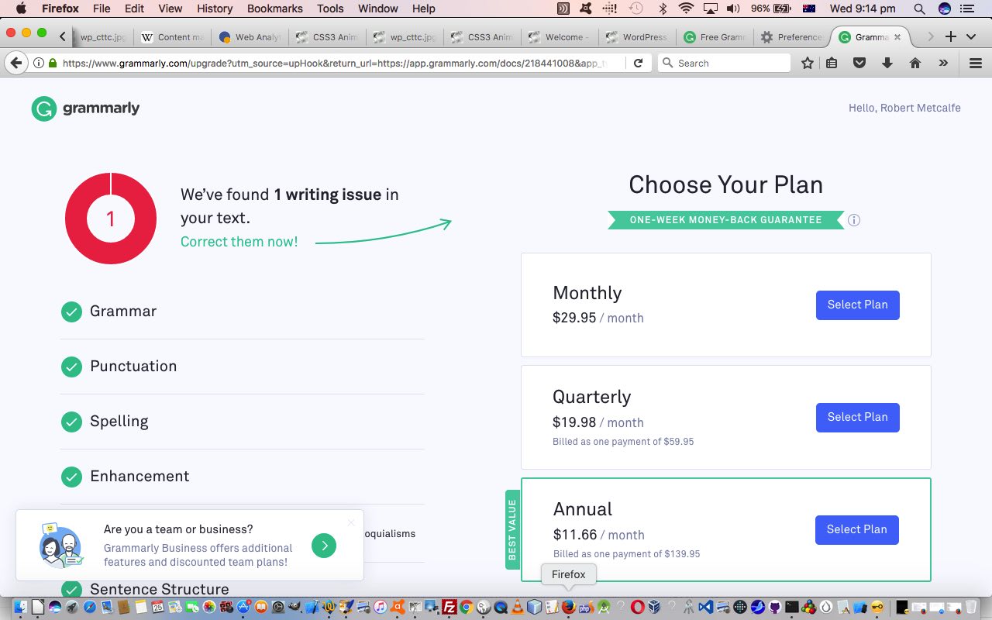Switch to the WordPress tab
Screen dimensions: 992x620
tap(636, 36)
